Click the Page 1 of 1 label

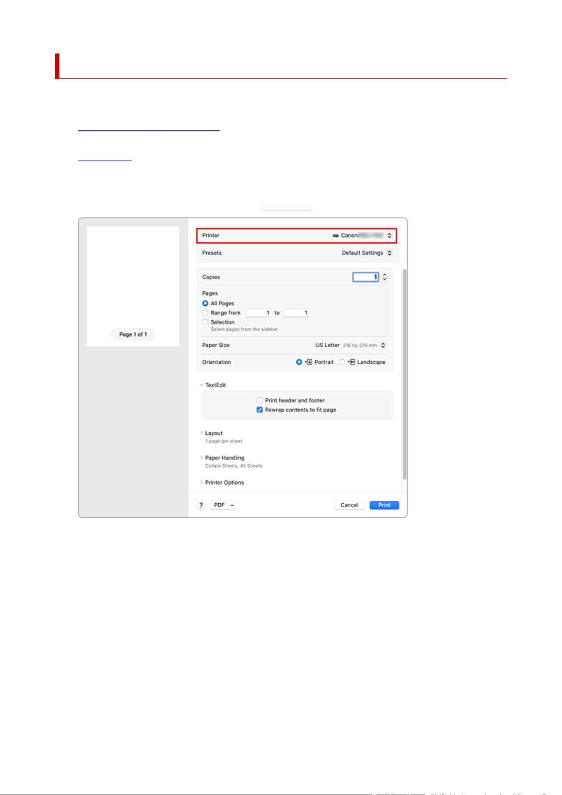point(133,334)
